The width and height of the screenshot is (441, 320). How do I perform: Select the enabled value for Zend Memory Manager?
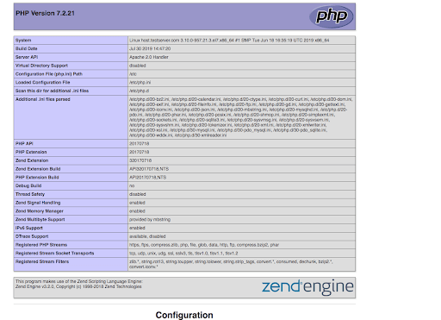point(137,210)
